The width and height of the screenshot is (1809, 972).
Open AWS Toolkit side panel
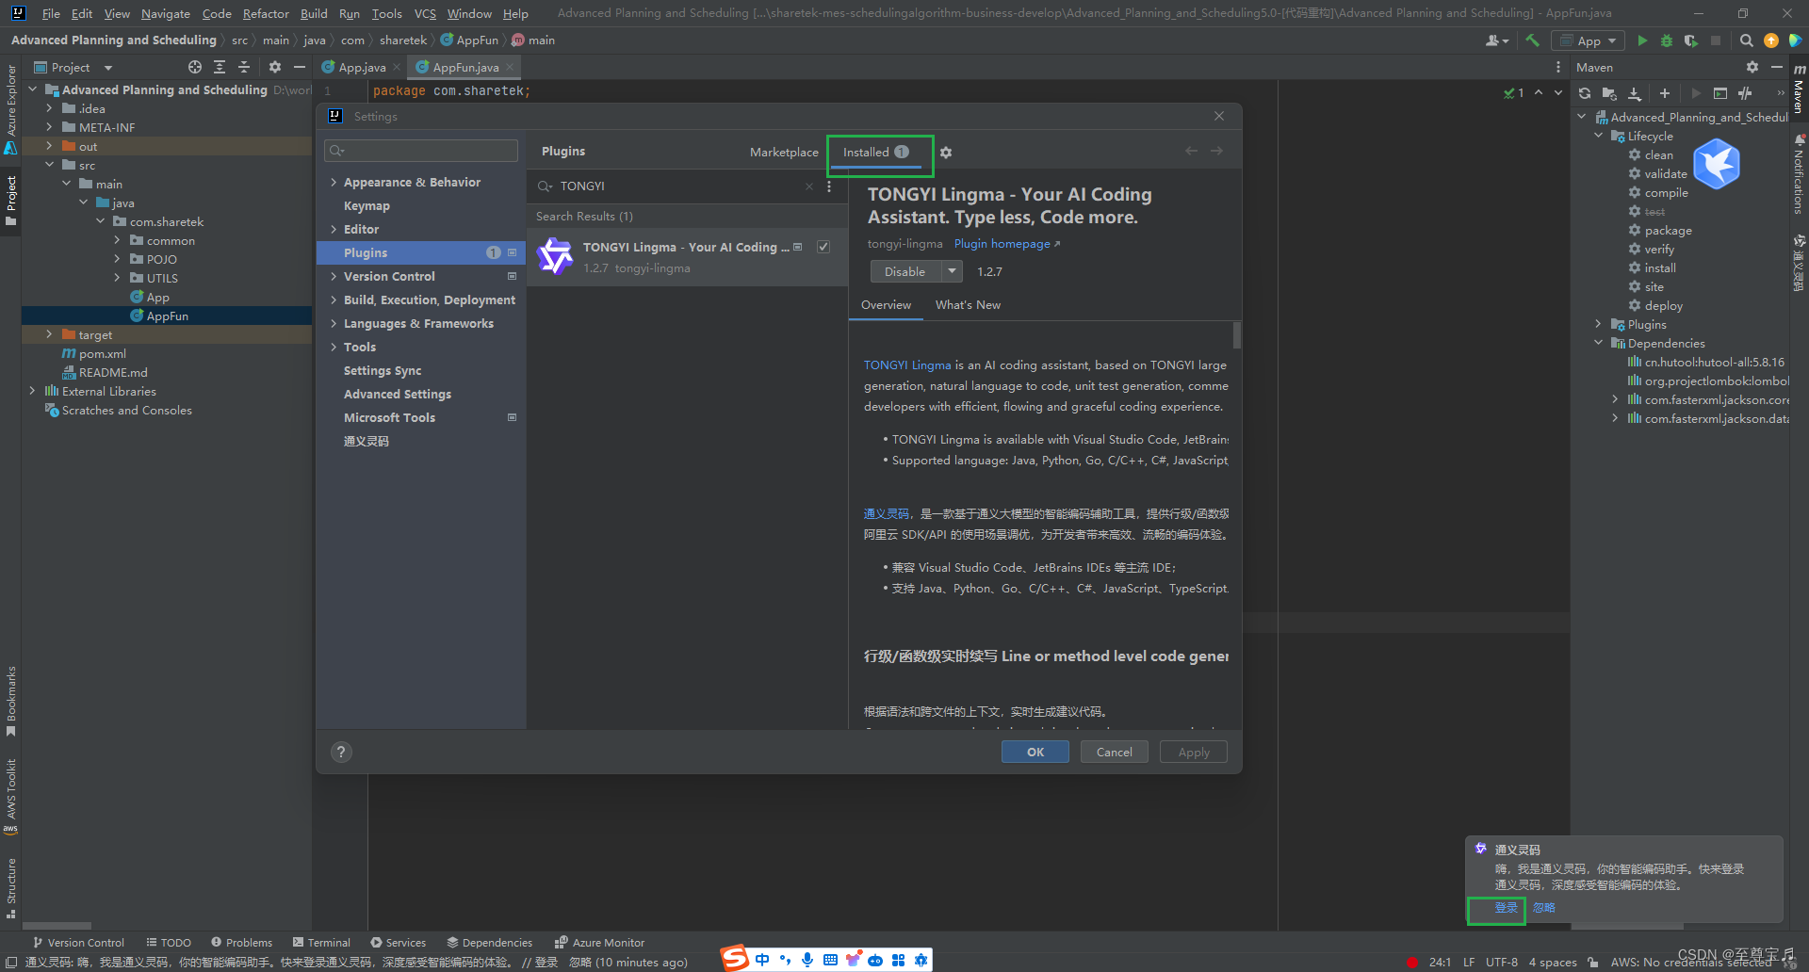point(10,796)
